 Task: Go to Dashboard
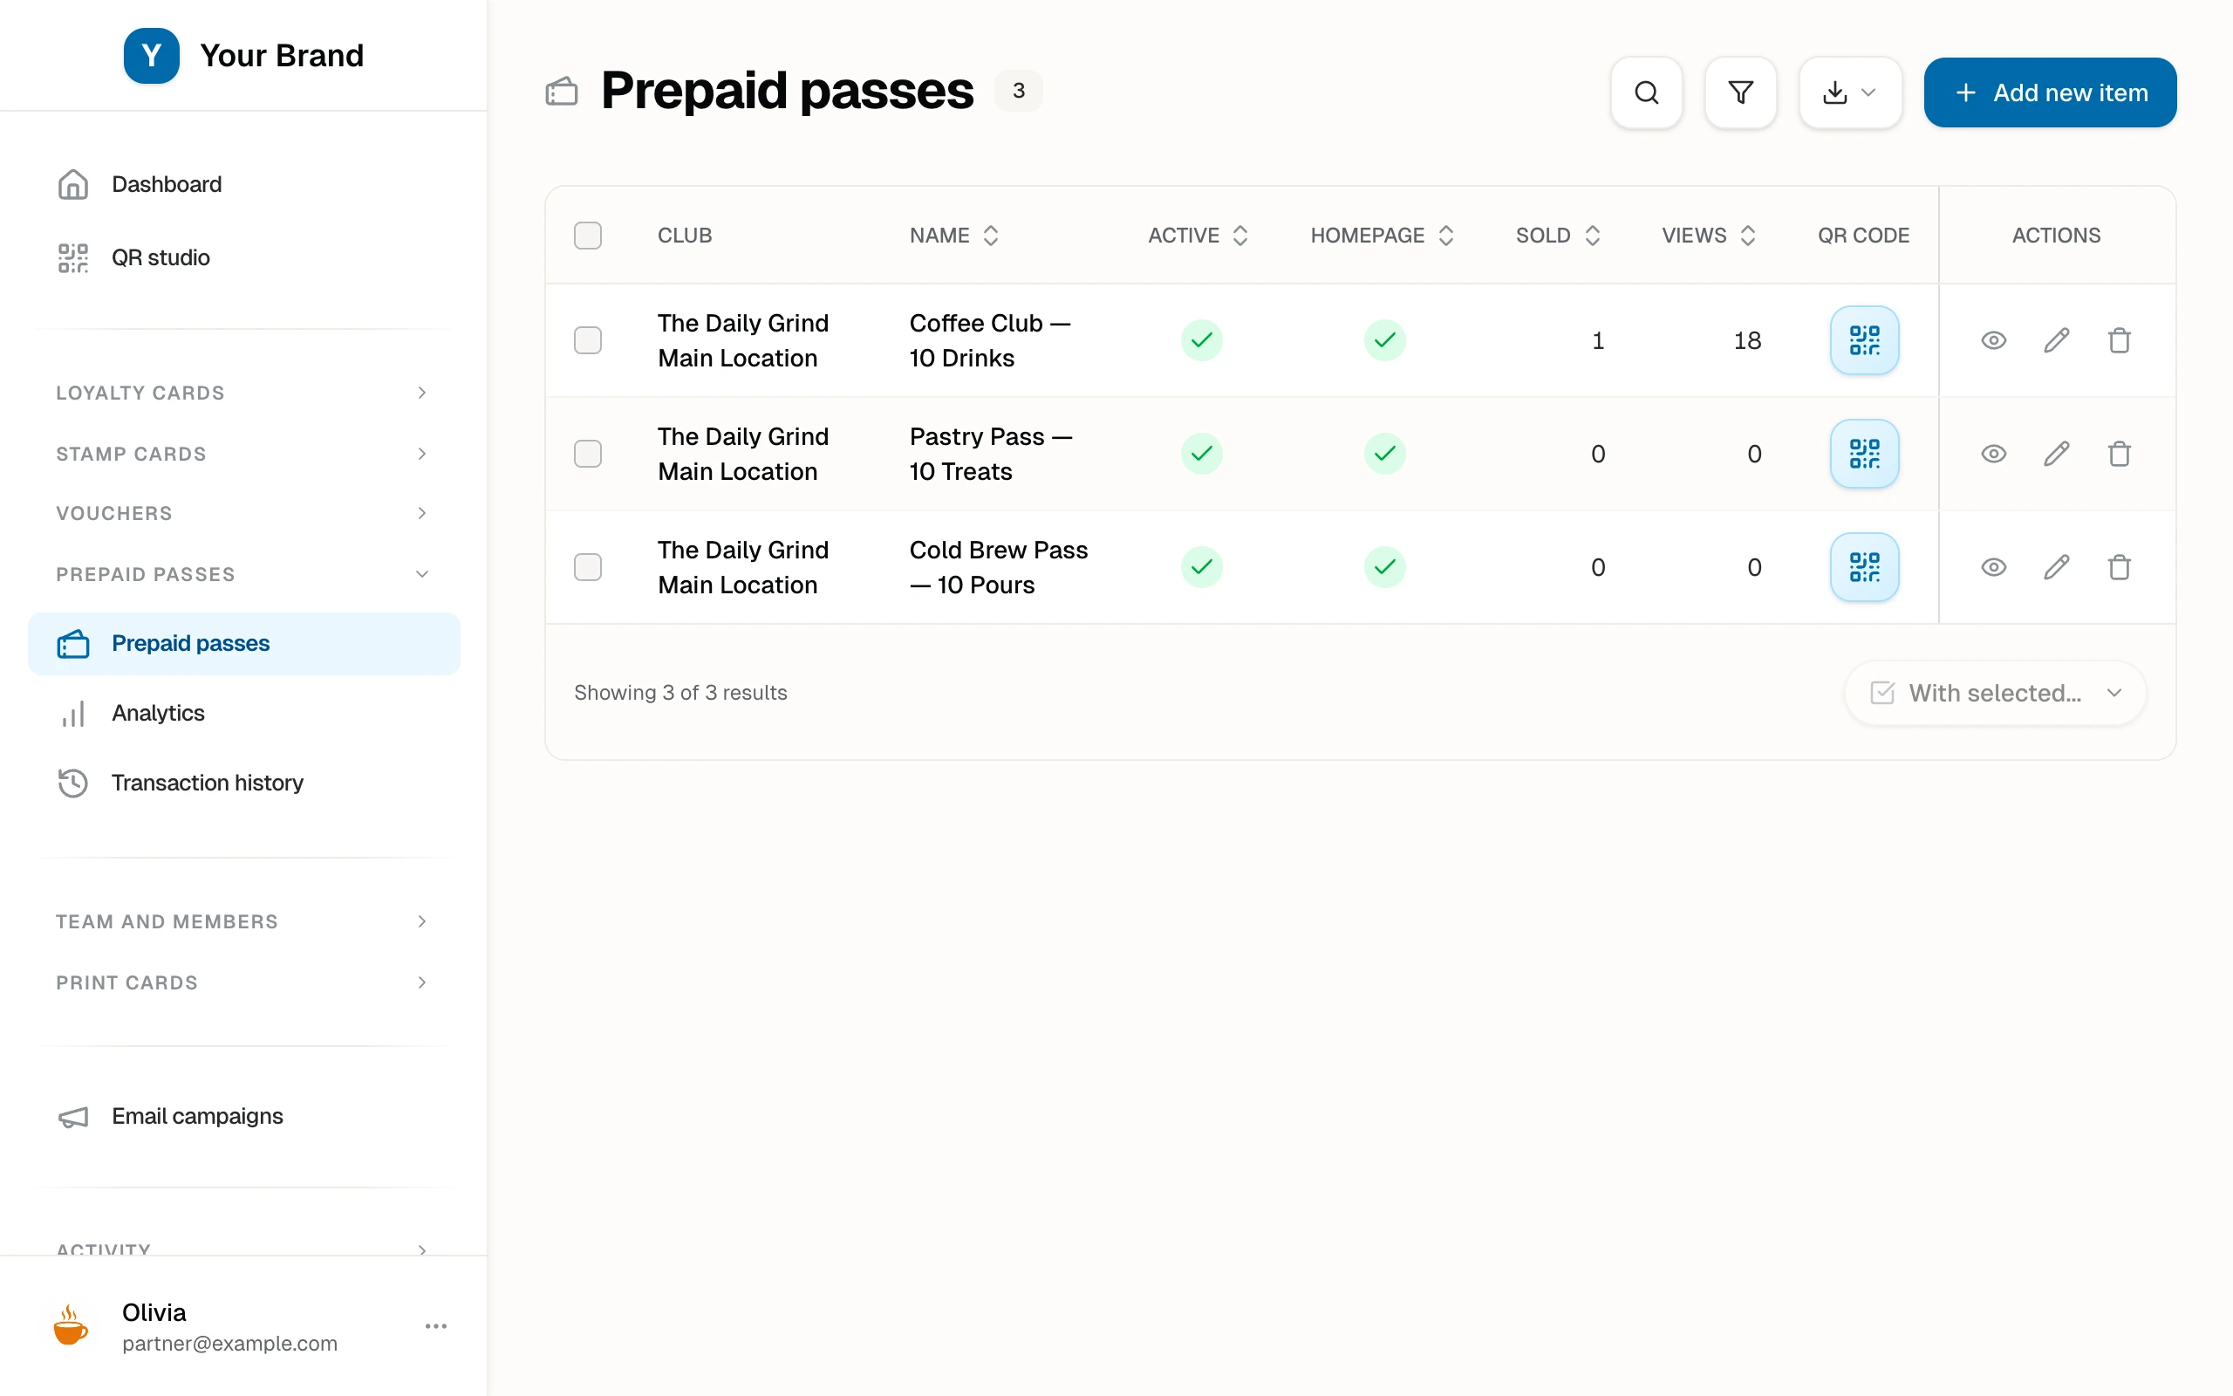[x=243, y=184]
